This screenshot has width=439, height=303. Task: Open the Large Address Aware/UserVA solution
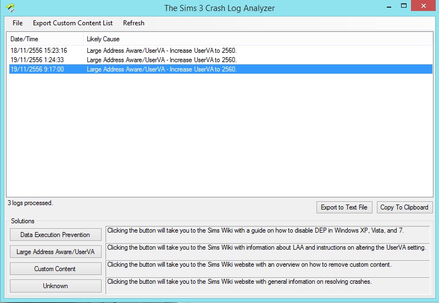[x=55, y=252]
